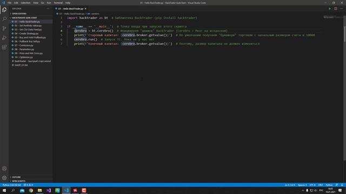Open the taskbar clock and date
Image resolution: width=346 pixels, height=194 pixels.
[x=330, y=190]
